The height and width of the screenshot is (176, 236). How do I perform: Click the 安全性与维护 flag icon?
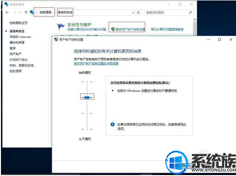(61, 27)
